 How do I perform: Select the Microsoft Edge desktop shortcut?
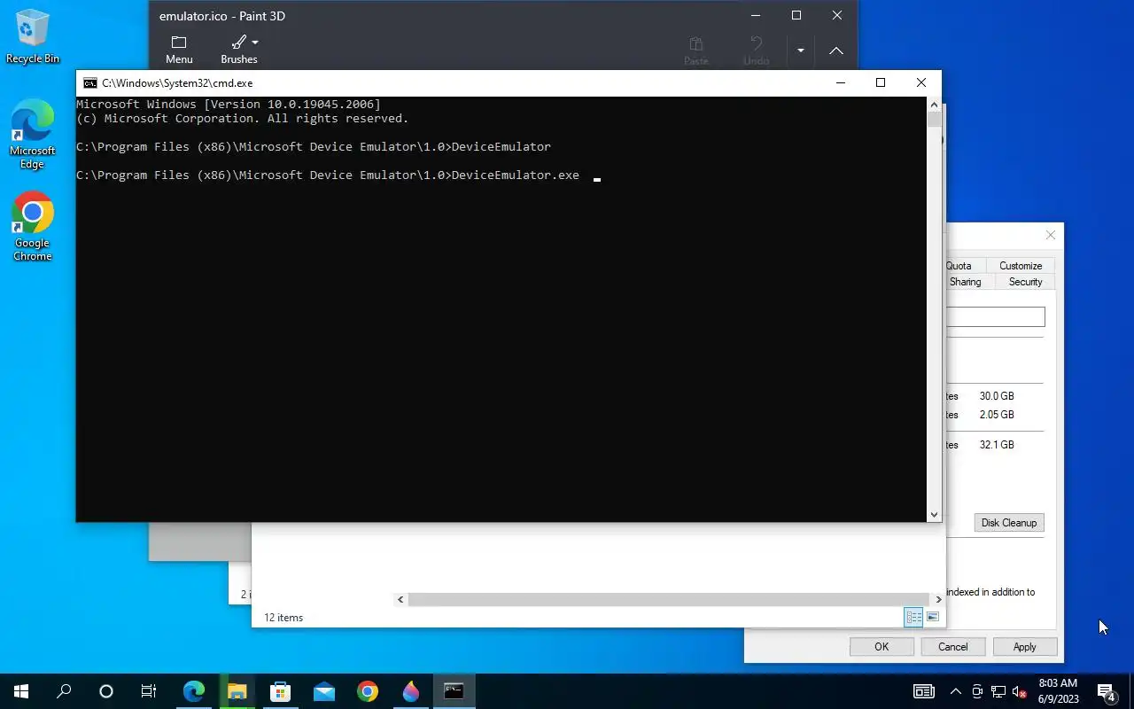pos(33,135)
